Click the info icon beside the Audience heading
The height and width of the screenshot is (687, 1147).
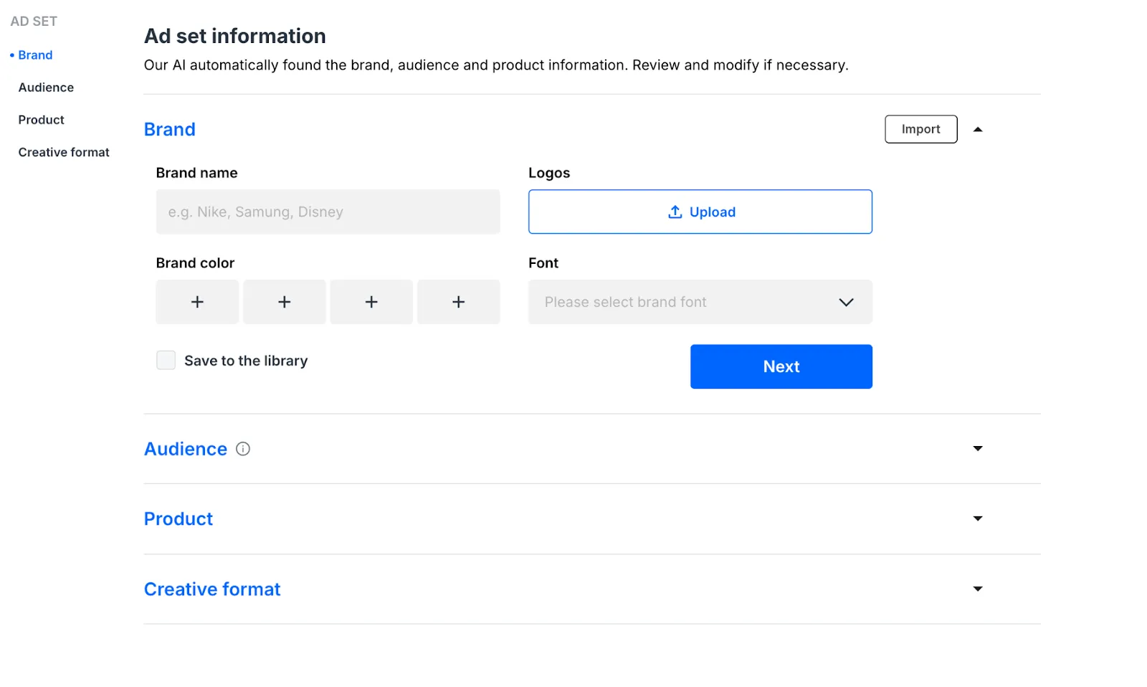[x=243, y=449]
